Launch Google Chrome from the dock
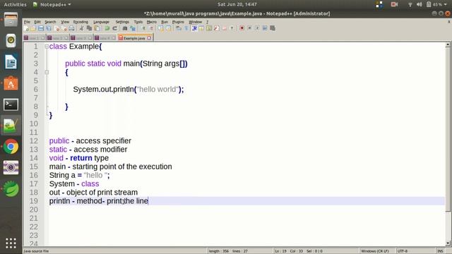 [11, 147]
